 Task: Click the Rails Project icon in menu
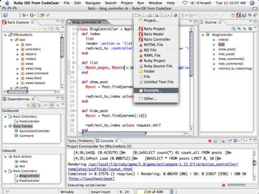(141, 29)
